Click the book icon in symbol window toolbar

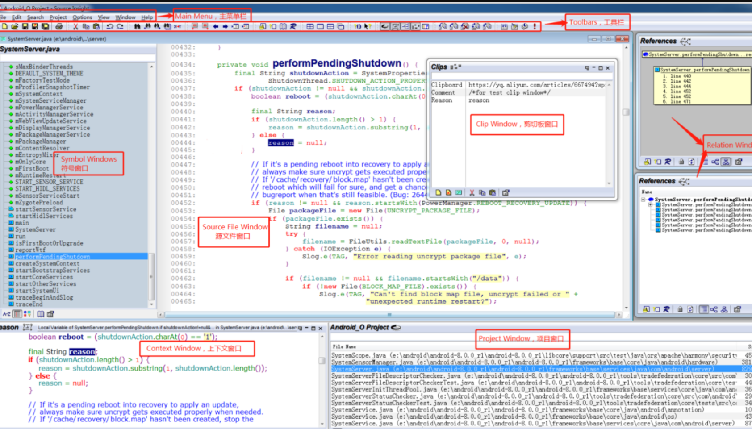click(41, 314)
